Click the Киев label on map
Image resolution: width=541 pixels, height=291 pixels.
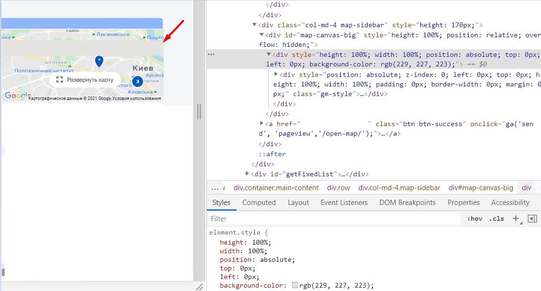[143, 68]
